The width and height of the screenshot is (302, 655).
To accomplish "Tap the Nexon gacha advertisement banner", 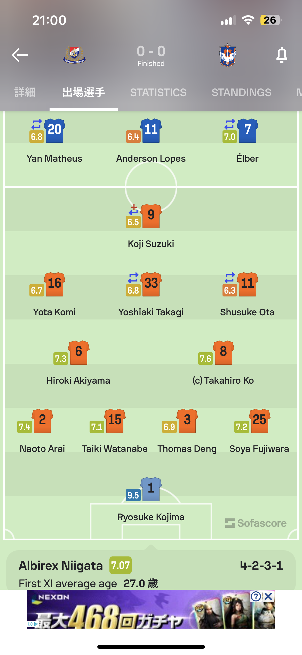I will (151, 609).
